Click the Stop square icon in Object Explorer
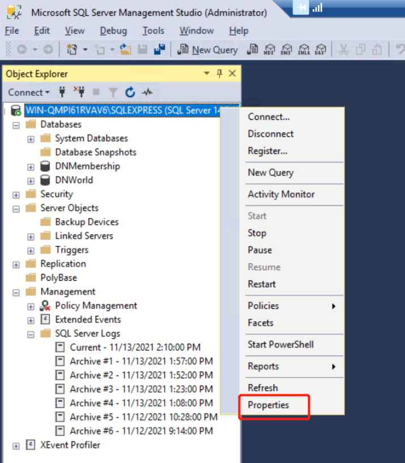 click(x=96, y=92)
